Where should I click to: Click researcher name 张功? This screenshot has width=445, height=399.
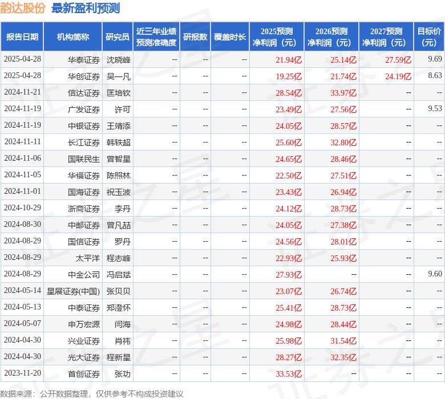pos(123,374)
